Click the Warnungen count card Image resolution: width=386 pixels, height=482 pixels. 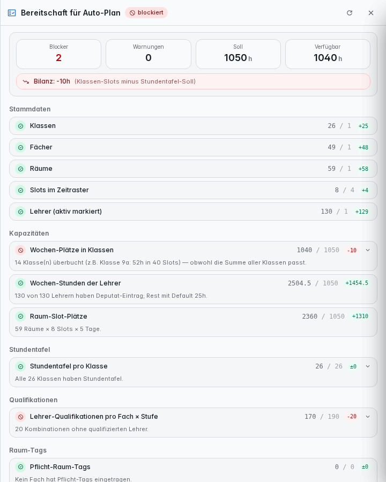coord(149,54)
